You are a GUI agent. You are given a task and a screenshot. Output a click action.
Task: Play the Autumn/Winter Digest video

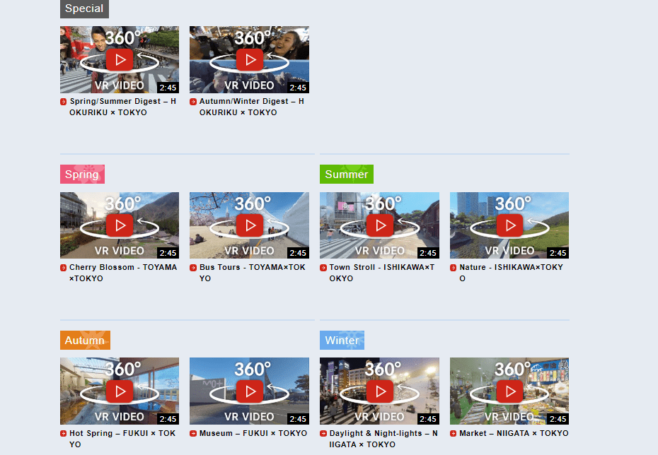pyautogui.click(x=249, y=59)
